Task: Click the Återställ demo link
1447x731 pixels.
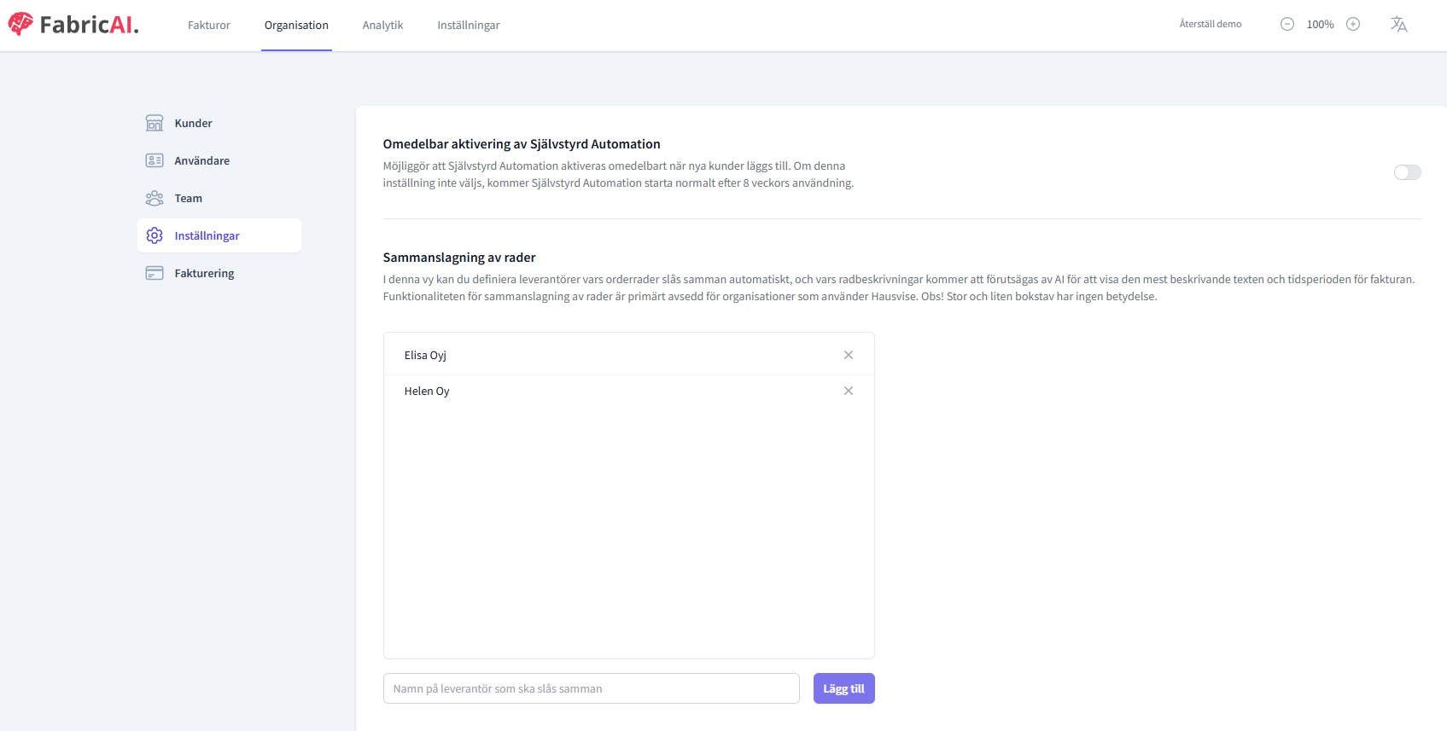Action: coord(1210,24)
